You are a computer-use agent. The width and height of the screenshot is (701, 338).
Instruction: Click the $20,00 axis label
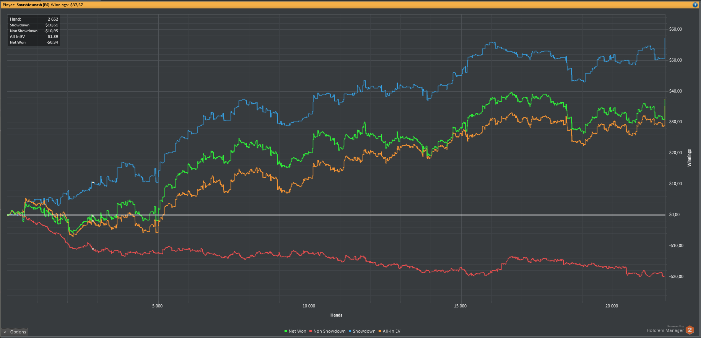[675, 153]
